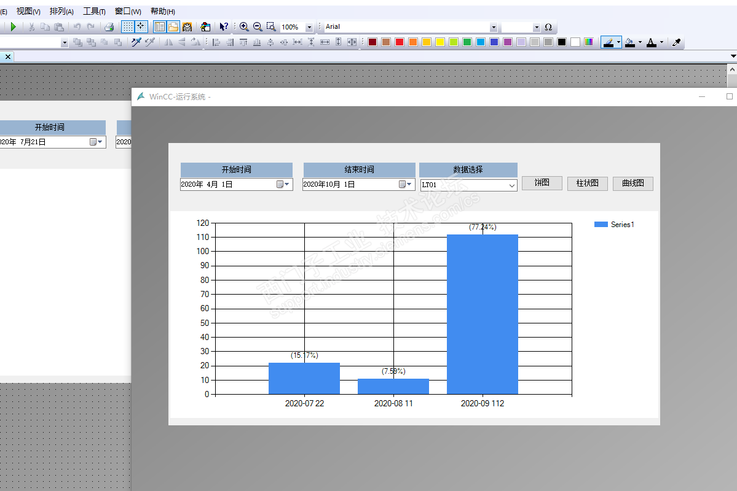Viewport: 737px width, 491px height.
Task: Open the layer selection dropdown
Action: [65, 43]
